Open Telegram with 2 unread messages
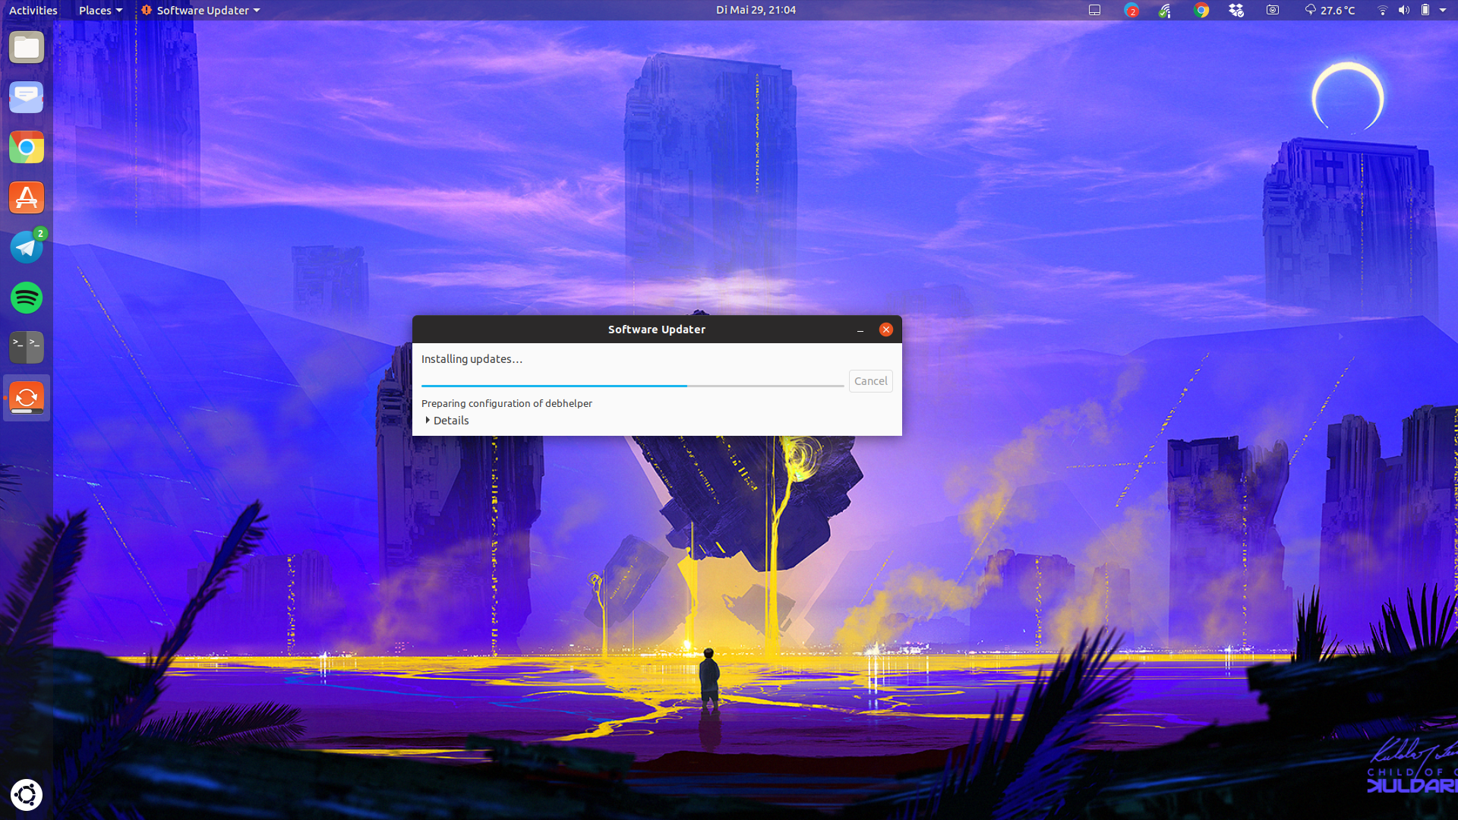This screenshot has height=820, width=1458. point(27,248)
